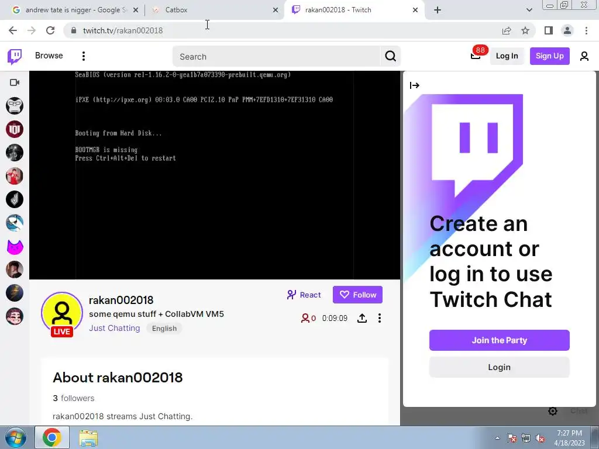The image size is (599, 449).
Task: Click the camera icon in the left sidebar
Action: [15, 82]
